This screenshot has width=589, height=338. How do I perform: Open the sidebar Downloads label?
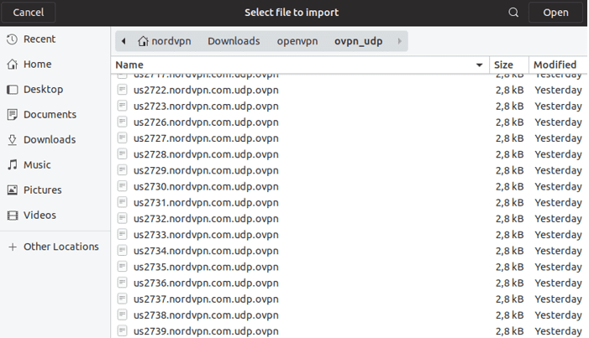click(x=50, y=139)
